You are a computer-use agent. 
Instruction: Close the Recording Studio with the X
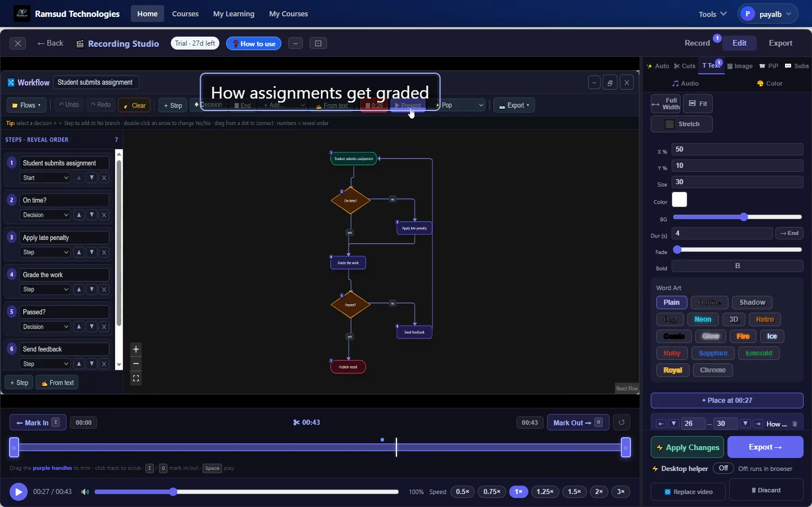click(18, 43)
